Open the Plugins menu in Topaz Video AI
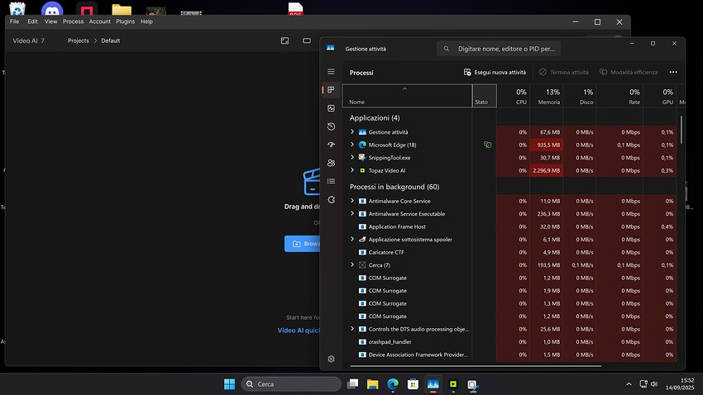Viewport: 703px width, 395px height. click(x=125, y=21)
